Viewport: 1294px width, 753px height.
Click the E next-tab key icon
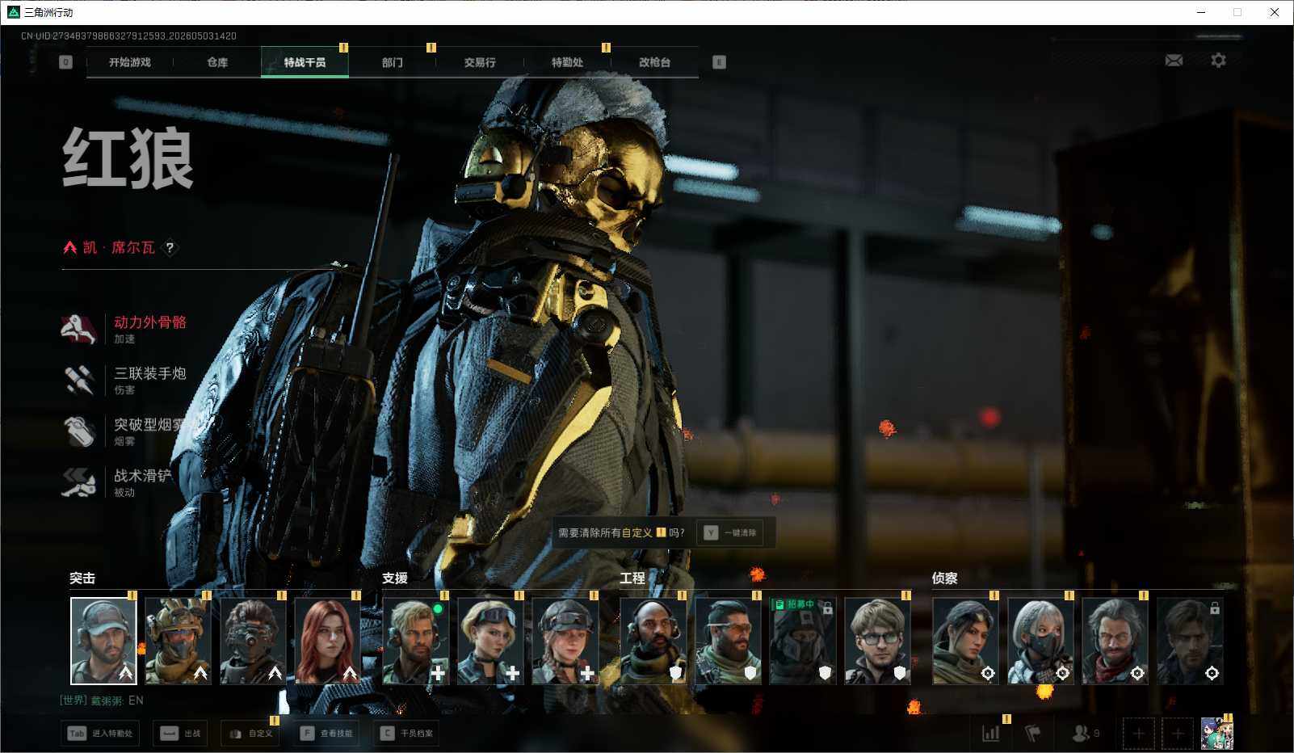tap(719, 62)
